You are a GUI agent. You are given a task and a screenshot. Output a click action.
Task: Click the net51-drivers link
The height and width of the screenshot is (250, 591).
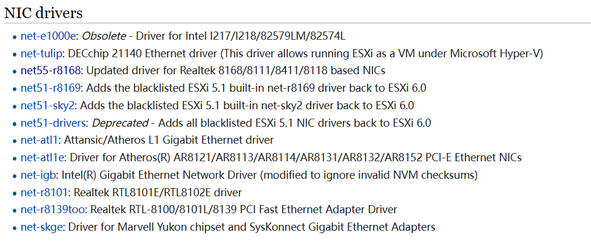(x=53, y=123)
